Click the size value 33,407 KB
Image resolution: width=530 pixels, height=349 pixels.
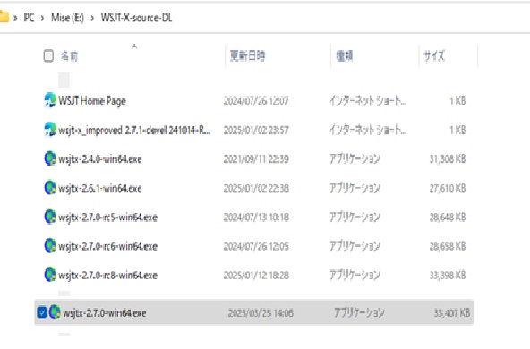[x=452, y=312]
